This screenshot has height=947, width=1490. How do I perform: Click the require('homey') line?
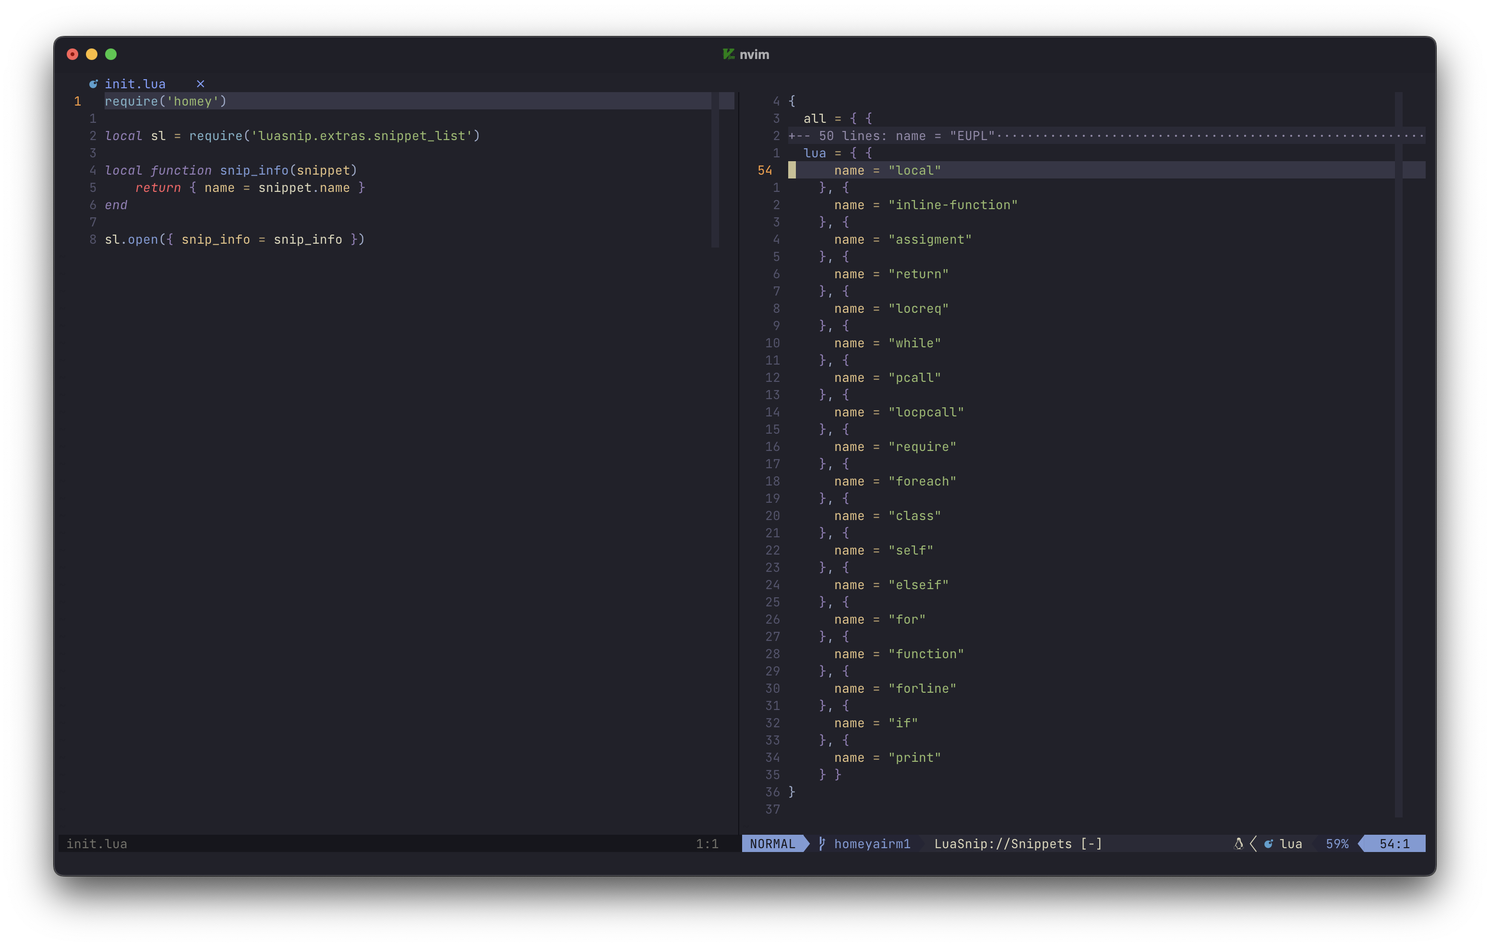pos(165,101)
